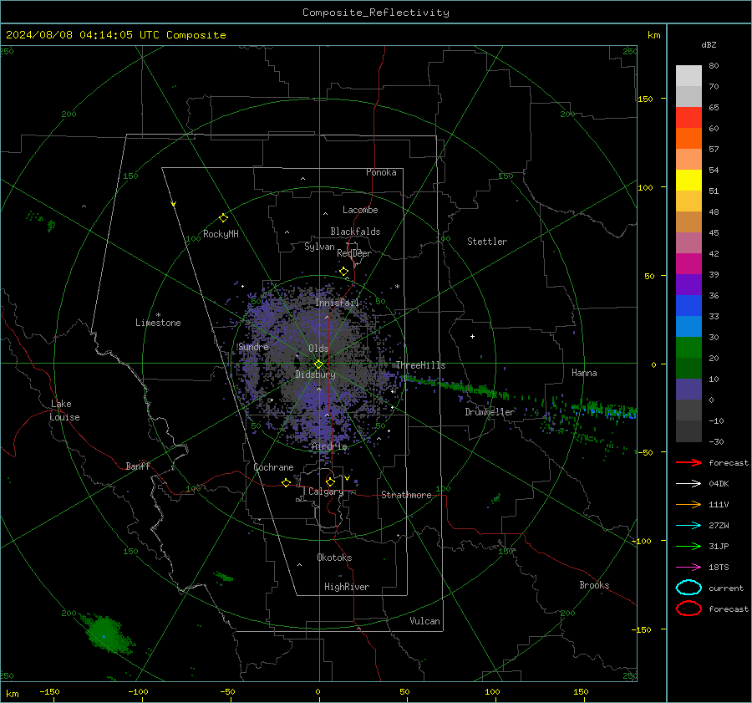Pick the magenta swatch in dBZ scale
752x703 pixels.
688,264
